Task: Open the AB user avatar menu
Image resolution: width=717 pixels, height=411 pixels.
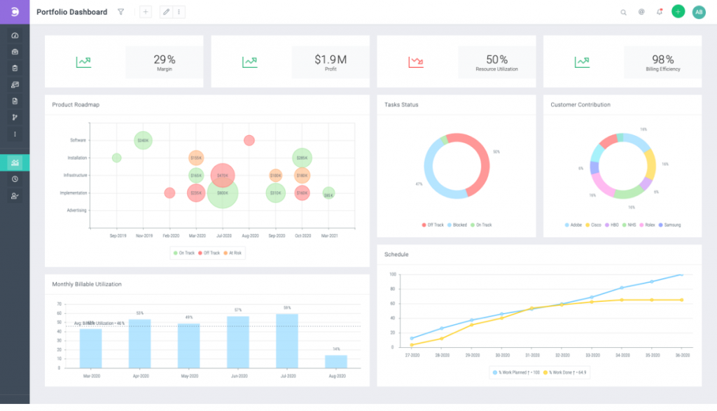Action: tap(699, 13)
